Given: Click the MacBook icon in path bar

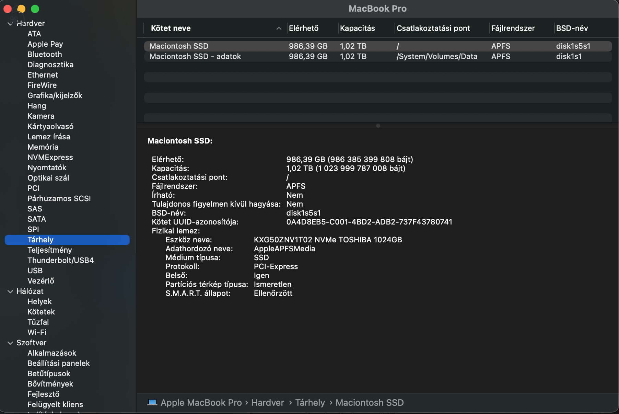Looking at the screenshot, I should [152, 402].
